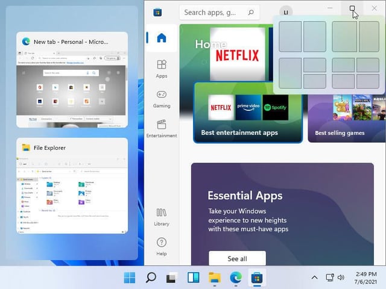Image resolution: width=386 pixels, height=289 pixels.
Task: Open the Essential Apps banner heading
Action: click(245, 196)
